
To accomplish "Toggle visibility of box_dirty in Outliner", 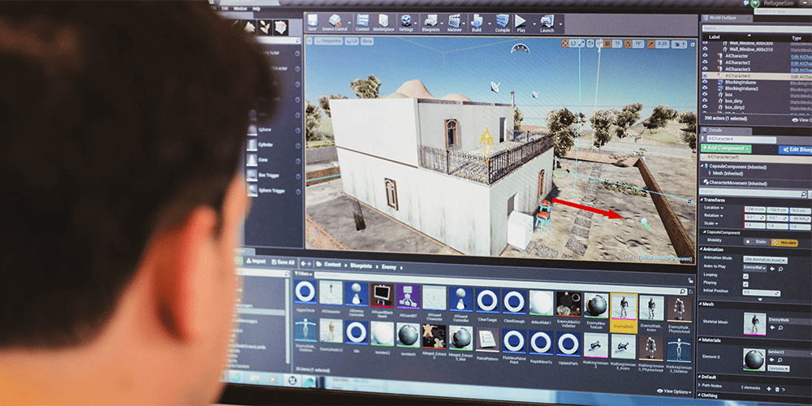I will [x=705, y=102].
